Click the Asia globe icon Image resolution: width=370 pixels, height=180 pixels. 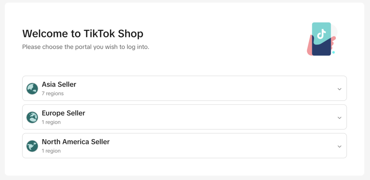click(32, 88)
